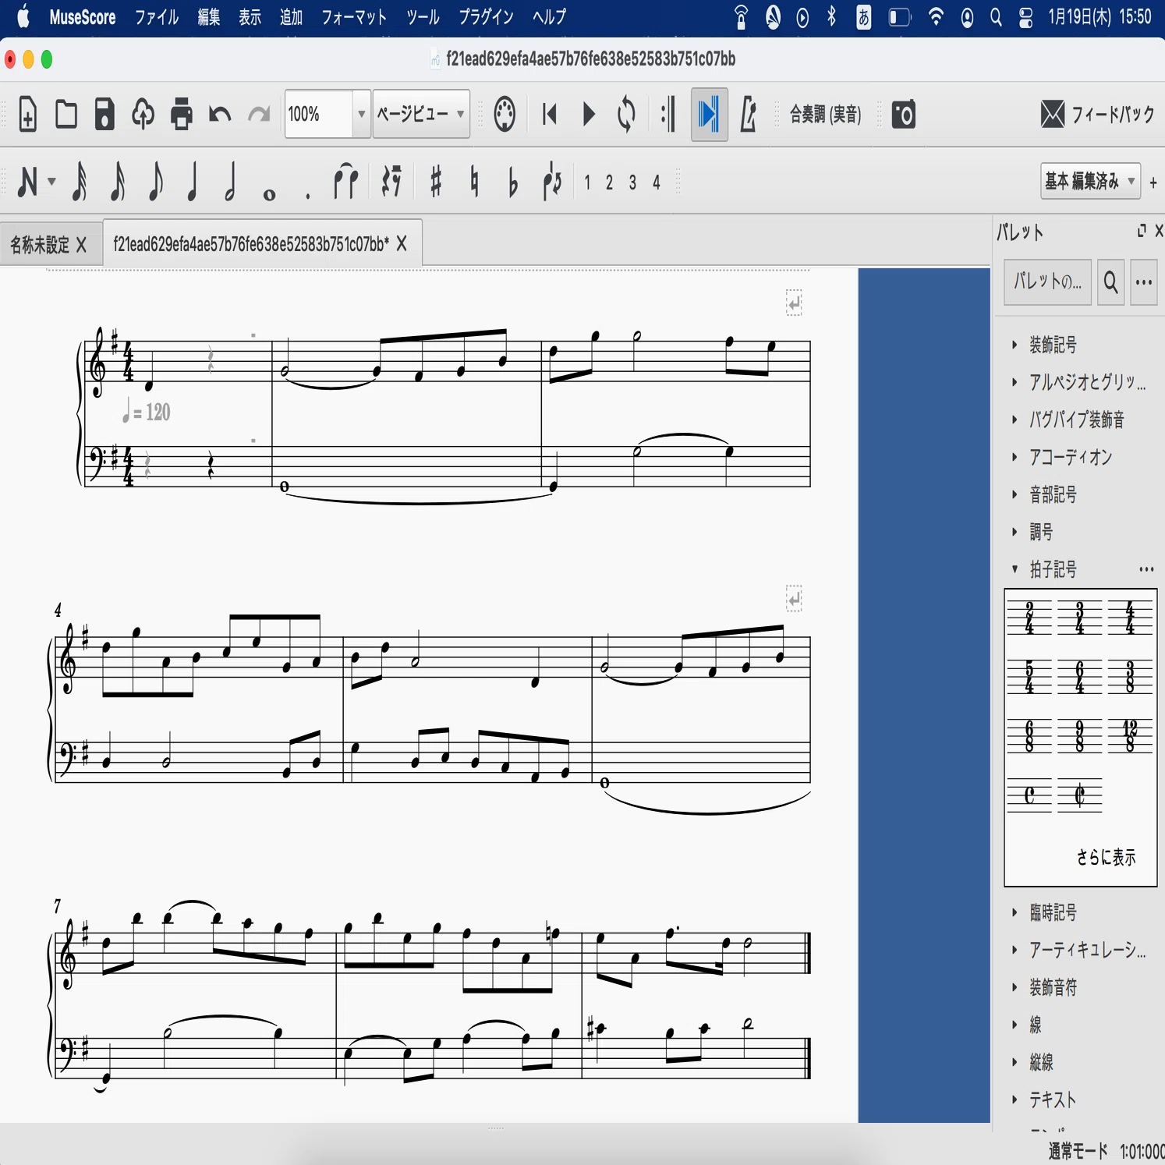Open the ページビュー view mode dropdown
This screenshot has height=1165, width=1165.
pyautogui.click(x=421, y=115)
